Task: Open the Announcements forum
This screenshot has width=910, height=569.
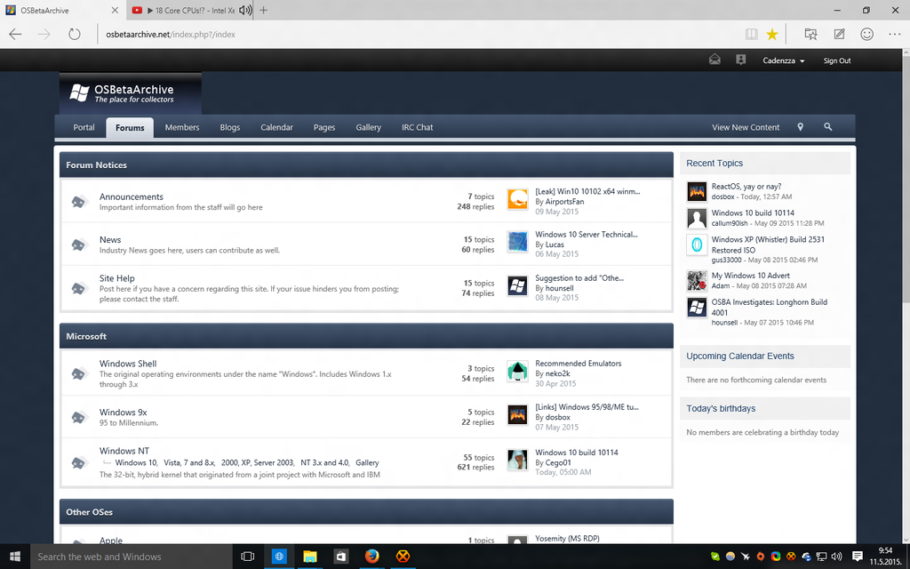Action: [x=132, y=196]
